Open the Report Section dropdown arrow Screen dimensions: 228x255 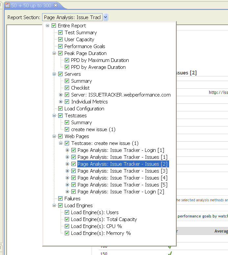point(105,17)
